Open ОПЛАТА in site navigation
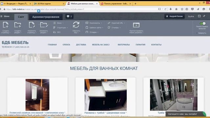 (x=66, y=45)
